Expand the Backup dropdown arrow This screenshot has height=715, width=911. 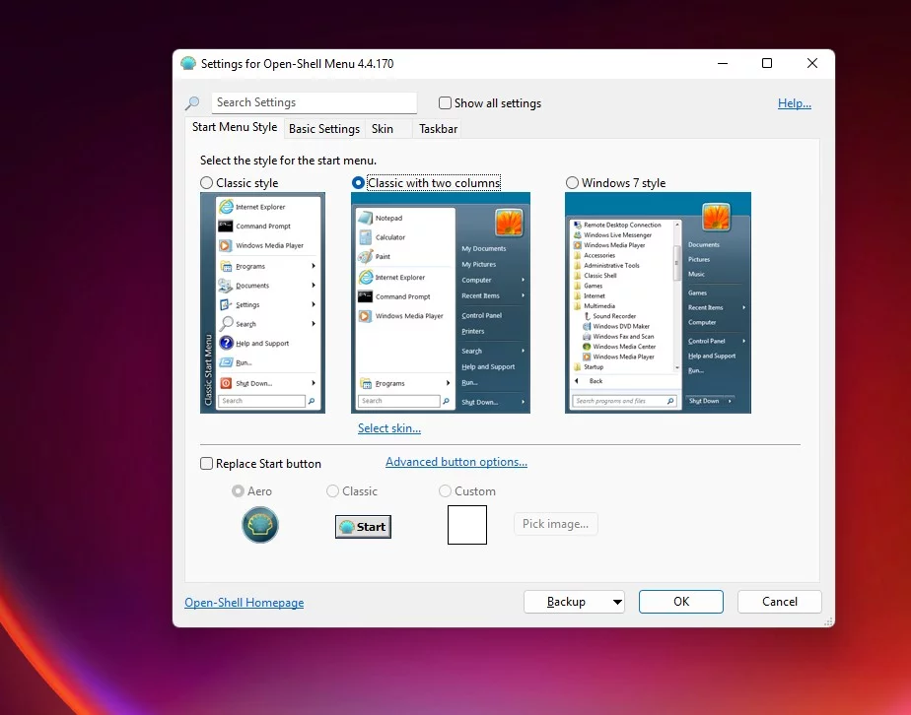point(617,602)
